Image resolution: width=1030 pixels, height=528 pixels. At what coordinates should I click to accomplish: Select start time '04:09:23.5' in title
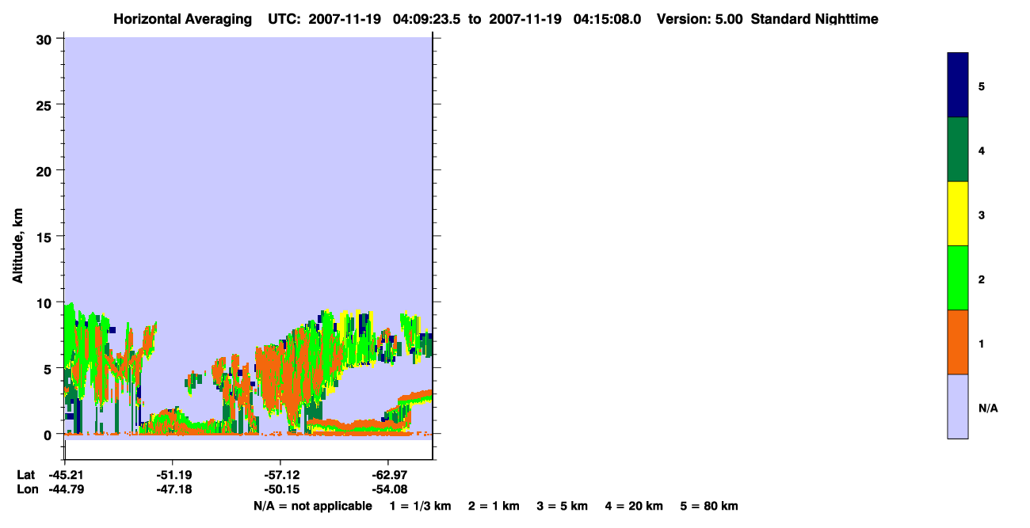[428, 19]
